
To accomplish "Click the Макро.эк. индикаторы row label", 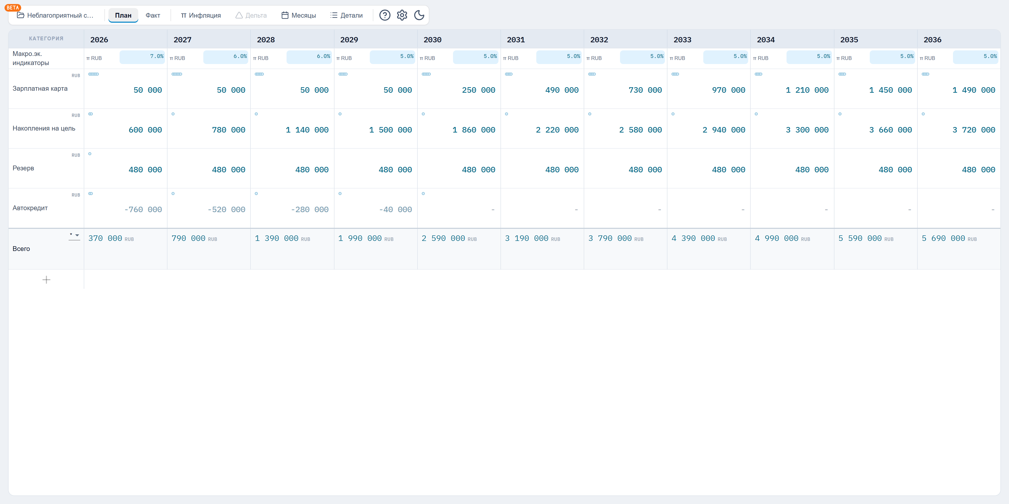I will pos(31,58).
